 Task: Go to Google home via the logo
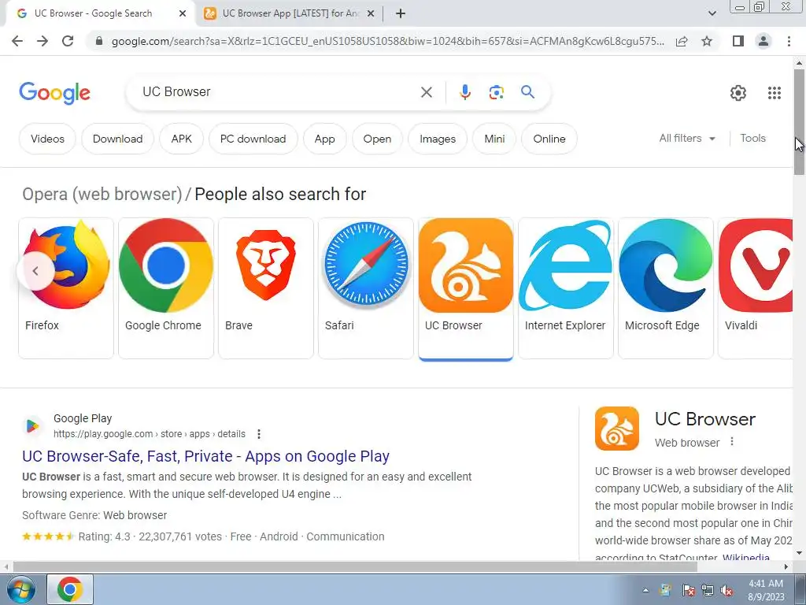tap(54, 93)
